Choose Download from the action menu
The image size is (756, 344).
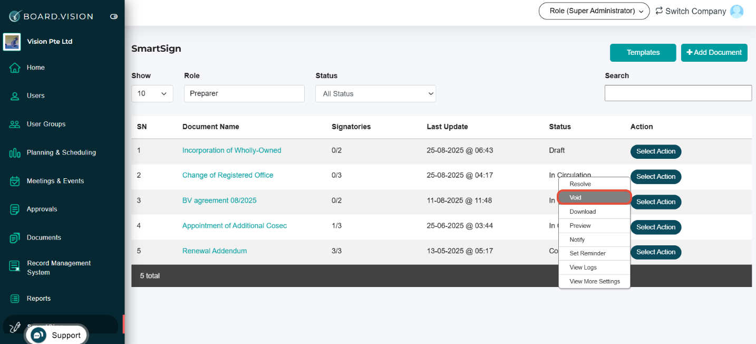595,212
